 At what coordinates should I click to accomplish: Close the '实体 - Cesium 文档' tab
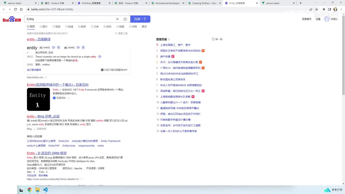147,3
